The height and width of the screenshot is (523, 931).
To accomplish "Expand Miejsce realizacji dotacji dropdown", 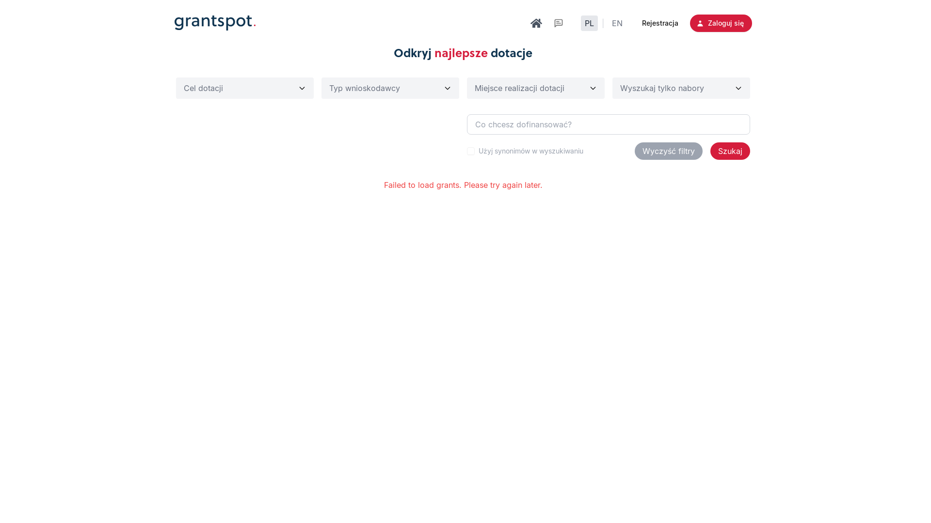I will [536, 88].
